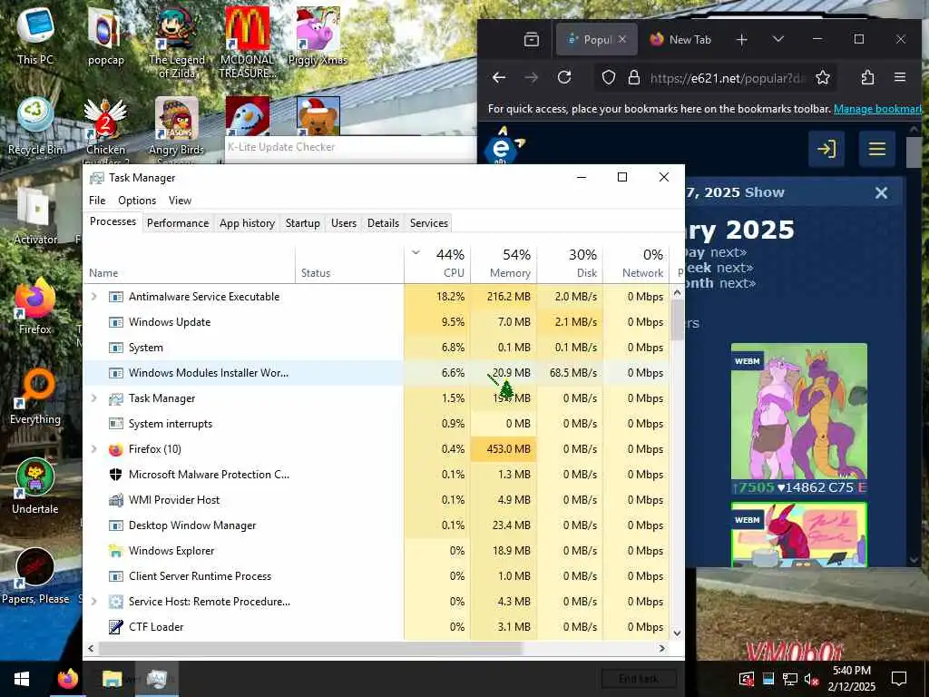Open the popcap desktop shortcut

coord(105,35)
